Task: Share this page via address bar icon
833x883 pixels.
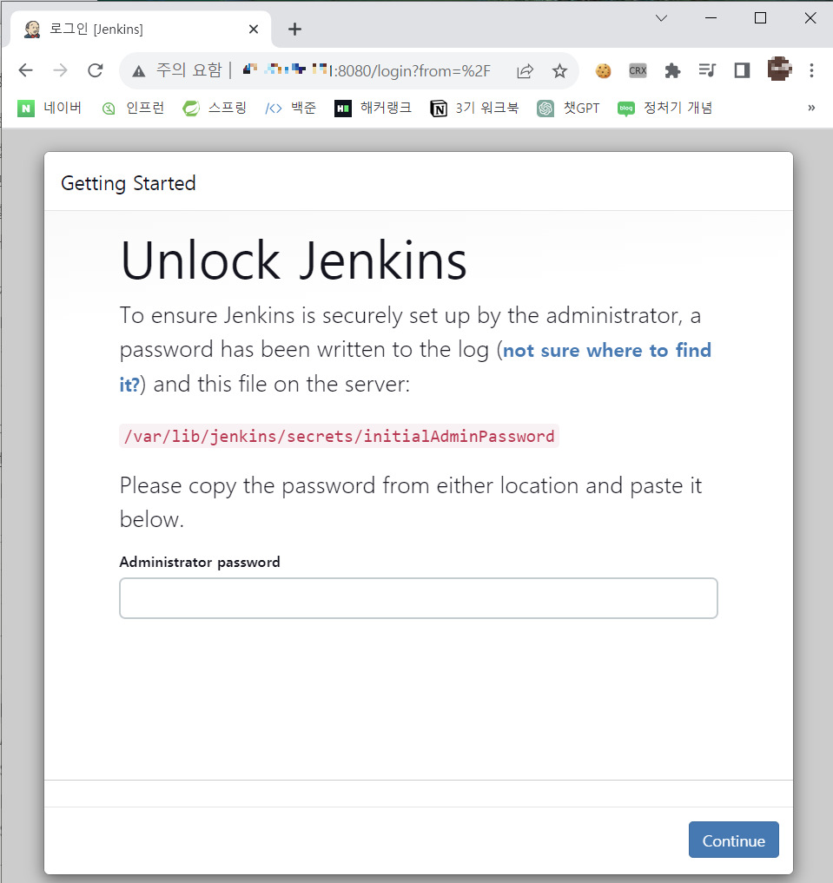Action: point(525,71)
